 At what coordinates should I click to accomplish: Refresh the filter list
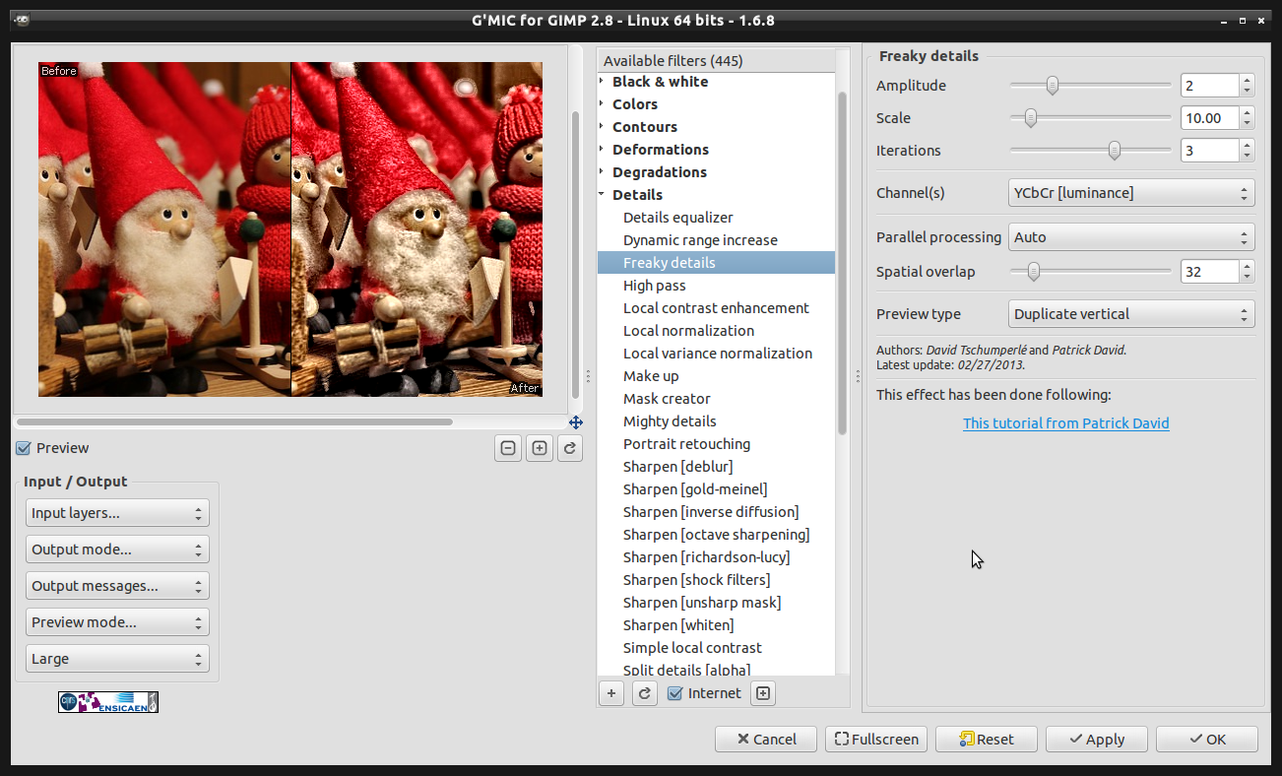coord(645,693)
